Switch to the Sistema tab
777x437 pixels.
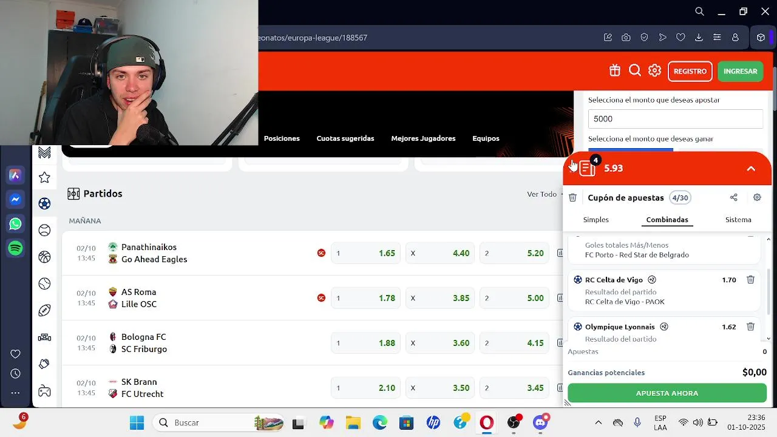(x=738, y=220)
